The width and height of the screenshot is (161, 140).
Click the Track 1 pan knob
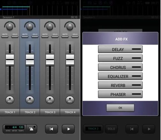tap(10, 26)
